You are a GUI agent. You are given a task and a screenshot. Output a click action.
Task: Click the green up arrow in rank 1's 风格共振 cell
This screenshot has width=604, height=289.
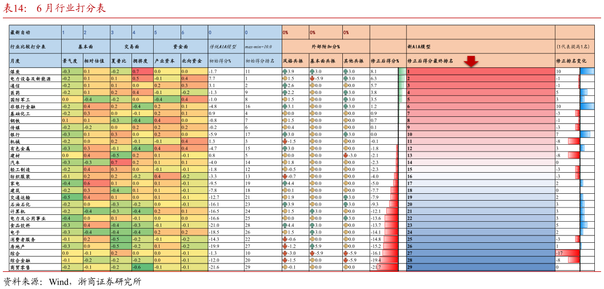point(285,71)
